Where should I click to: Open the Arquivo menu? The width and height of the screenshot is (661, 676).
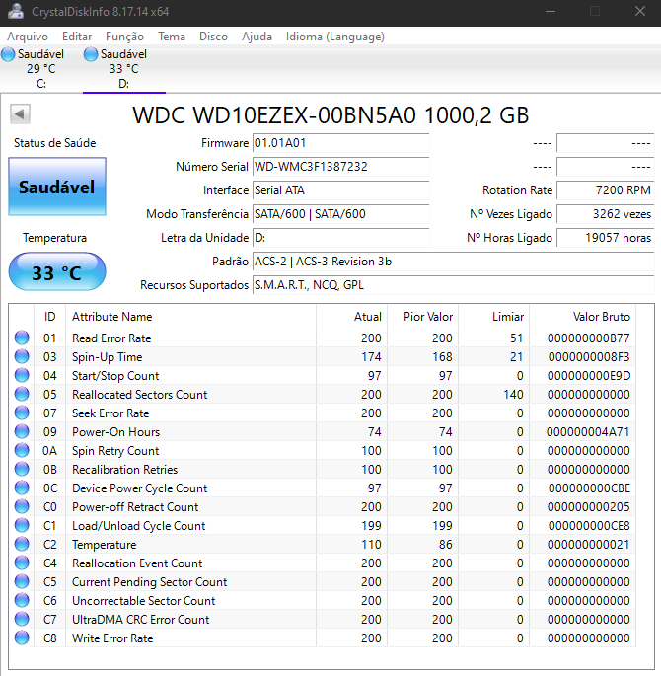pyautogui.click(x=28, y=37)
